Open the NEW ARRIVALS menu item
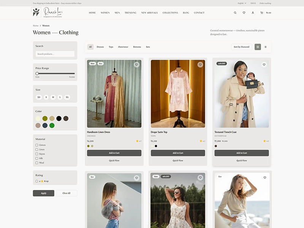 pos(149,13)
